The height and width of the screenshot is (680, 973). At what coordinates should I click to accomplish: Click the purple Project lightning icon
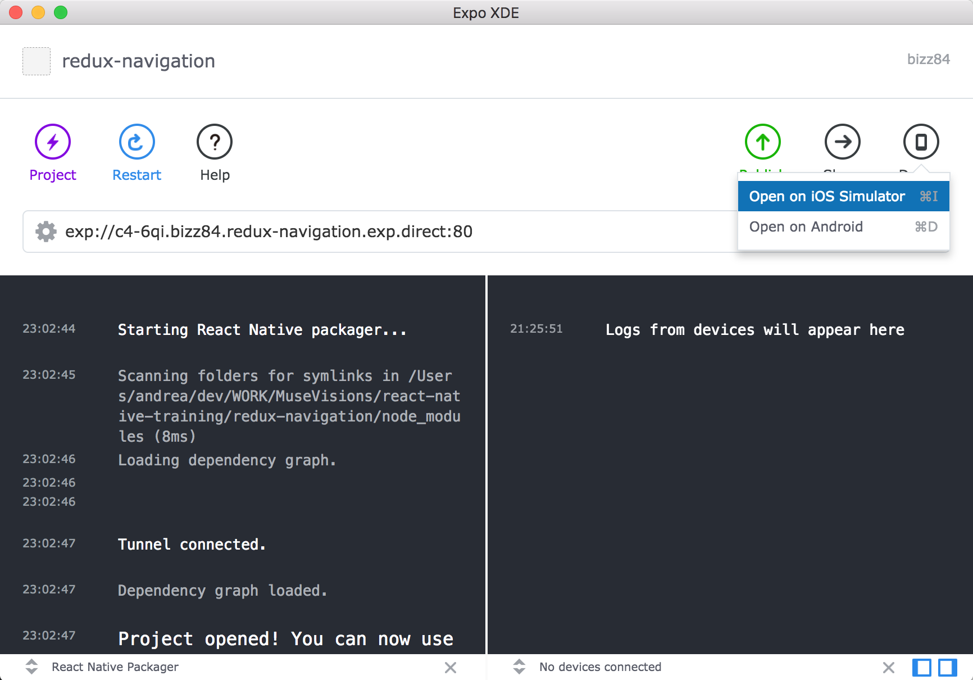coord(53,142)
